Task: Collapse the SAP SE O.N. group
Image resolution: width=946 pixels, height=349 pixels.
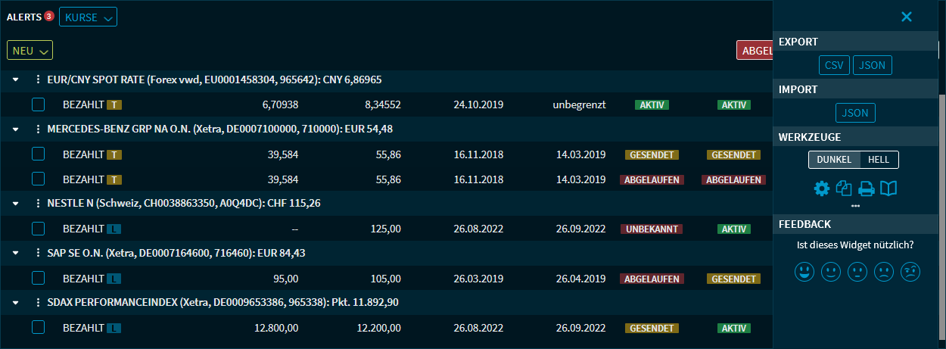Action: (16, 254)
